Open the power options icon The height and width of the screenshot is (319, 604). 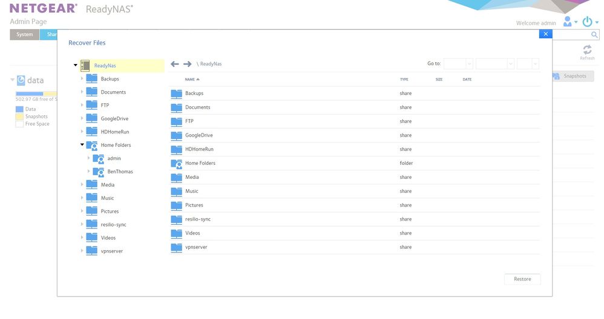tap(587, 22)
